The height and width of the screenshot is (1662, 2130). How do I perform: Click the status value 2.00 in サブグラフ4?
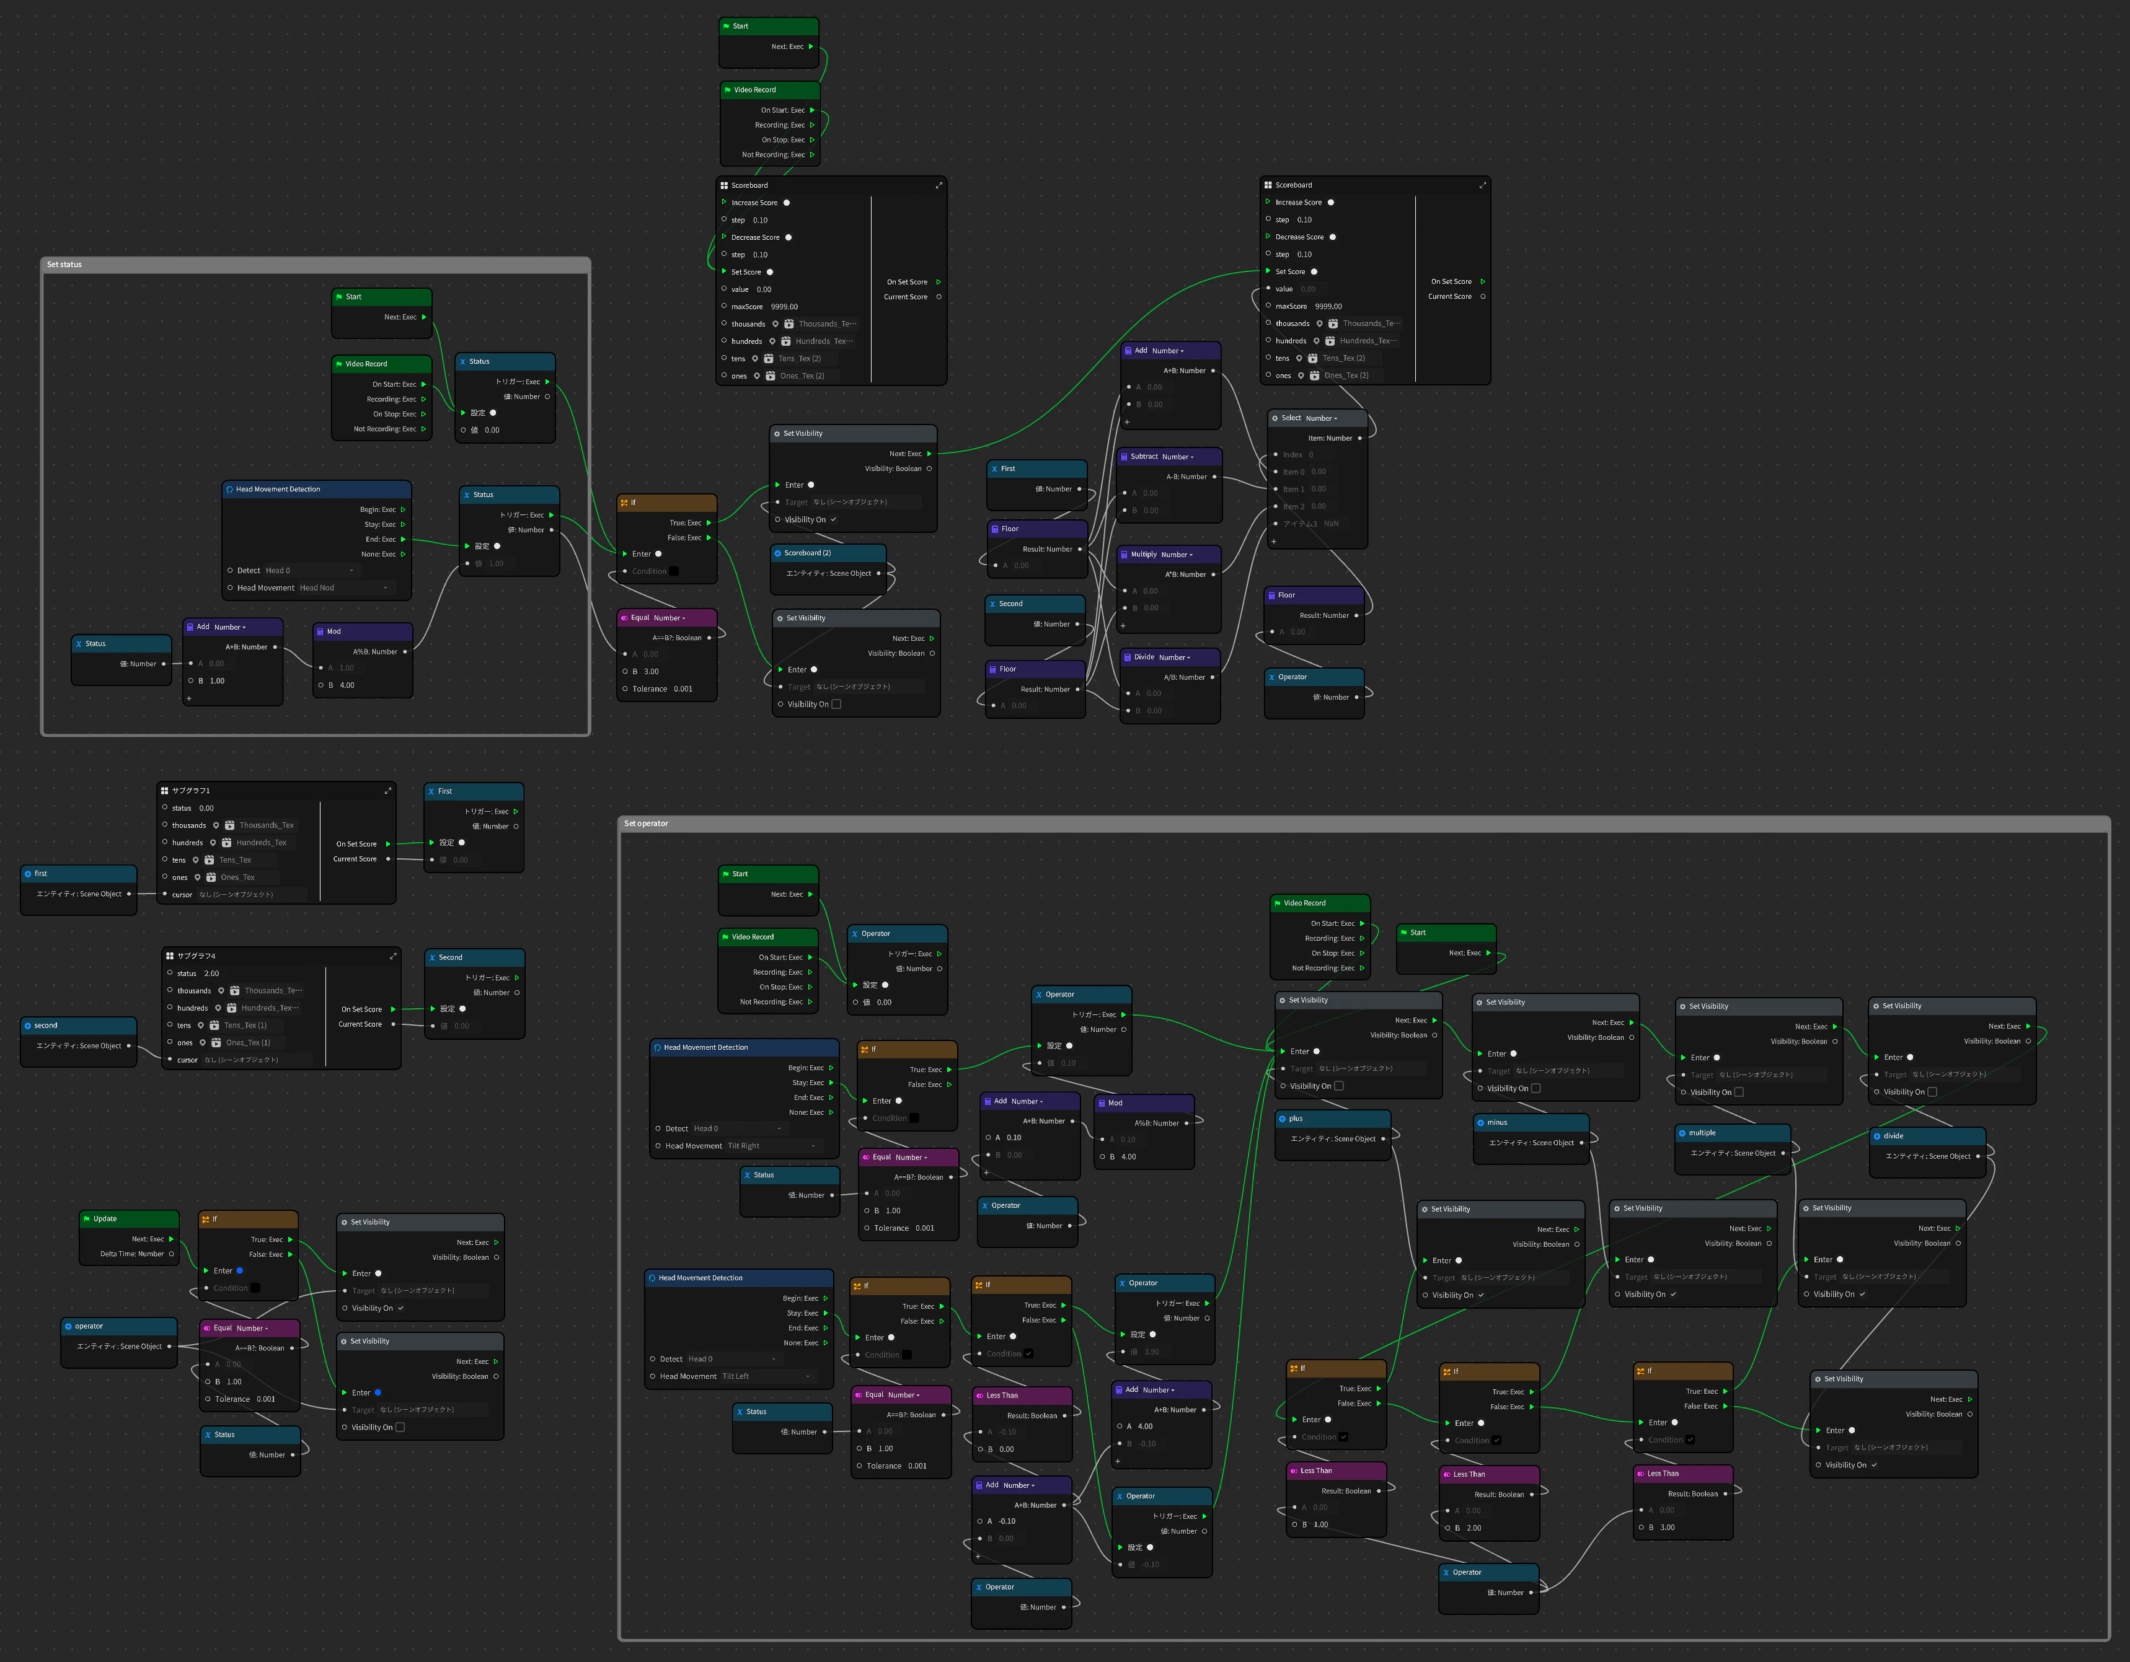click(x=211, y=974)
